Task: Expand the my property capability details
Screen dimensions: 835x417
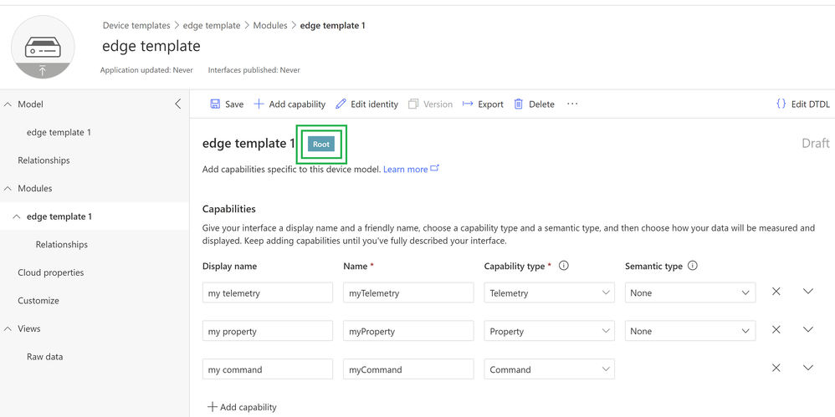Action: 807,330
